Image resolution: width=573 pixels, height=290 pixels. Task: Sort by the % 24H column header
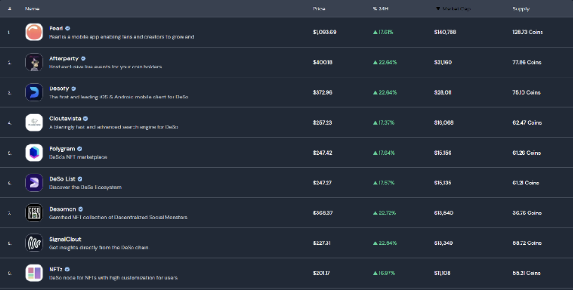(x=381, y=9)
